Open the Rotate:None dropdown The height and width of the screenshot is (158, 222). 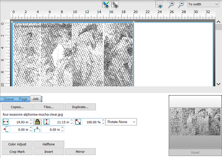point(121,122)
